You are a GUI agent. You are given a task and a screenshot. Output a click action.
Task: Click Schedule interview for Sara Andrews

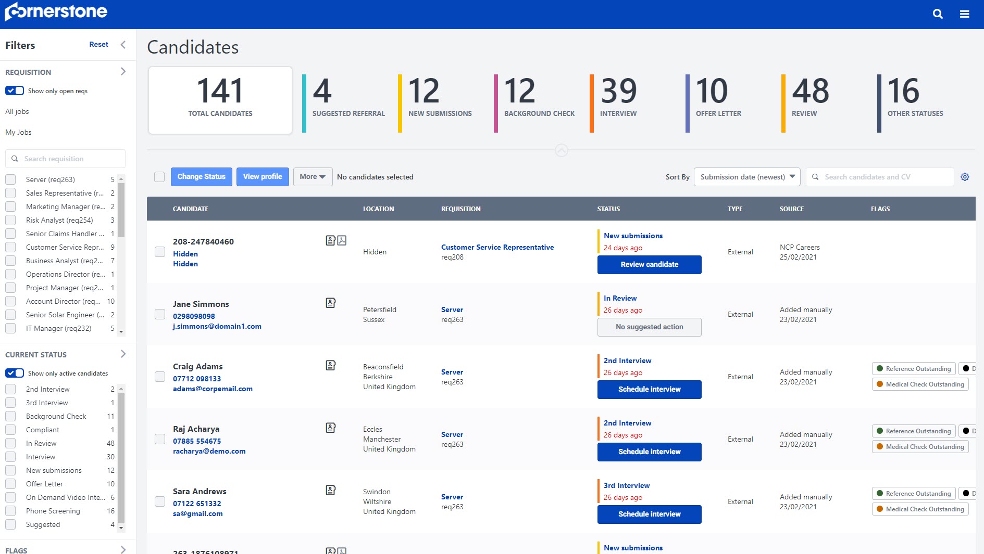(650, 514)
